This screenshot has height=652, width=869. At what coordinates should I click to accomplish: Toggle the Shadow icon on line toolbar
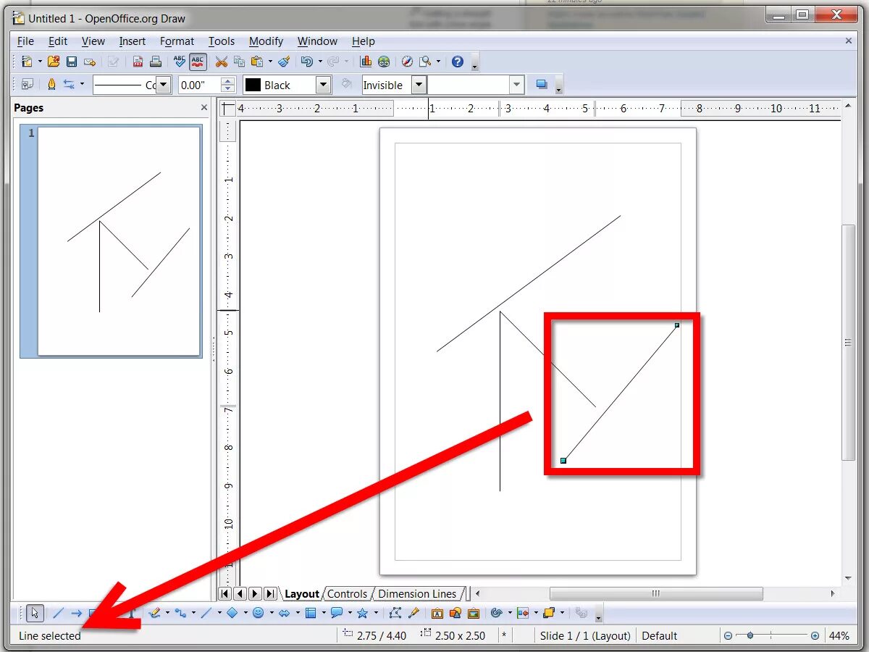(x=541, y=85)
